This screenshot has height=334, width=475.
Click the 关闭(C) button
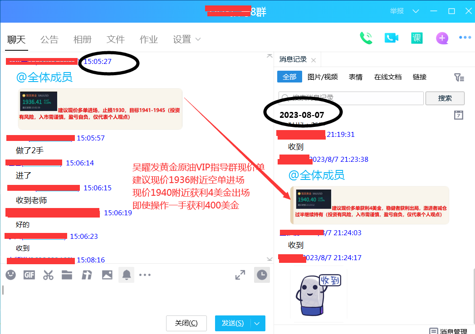pyautogui.click(x=186, y=323)
